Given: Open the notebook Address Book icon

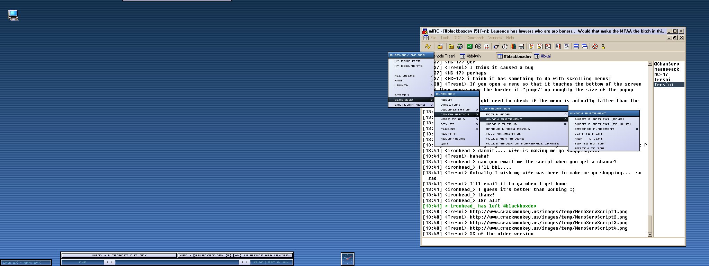Looking at the screenshot, I should click(521, 46).
